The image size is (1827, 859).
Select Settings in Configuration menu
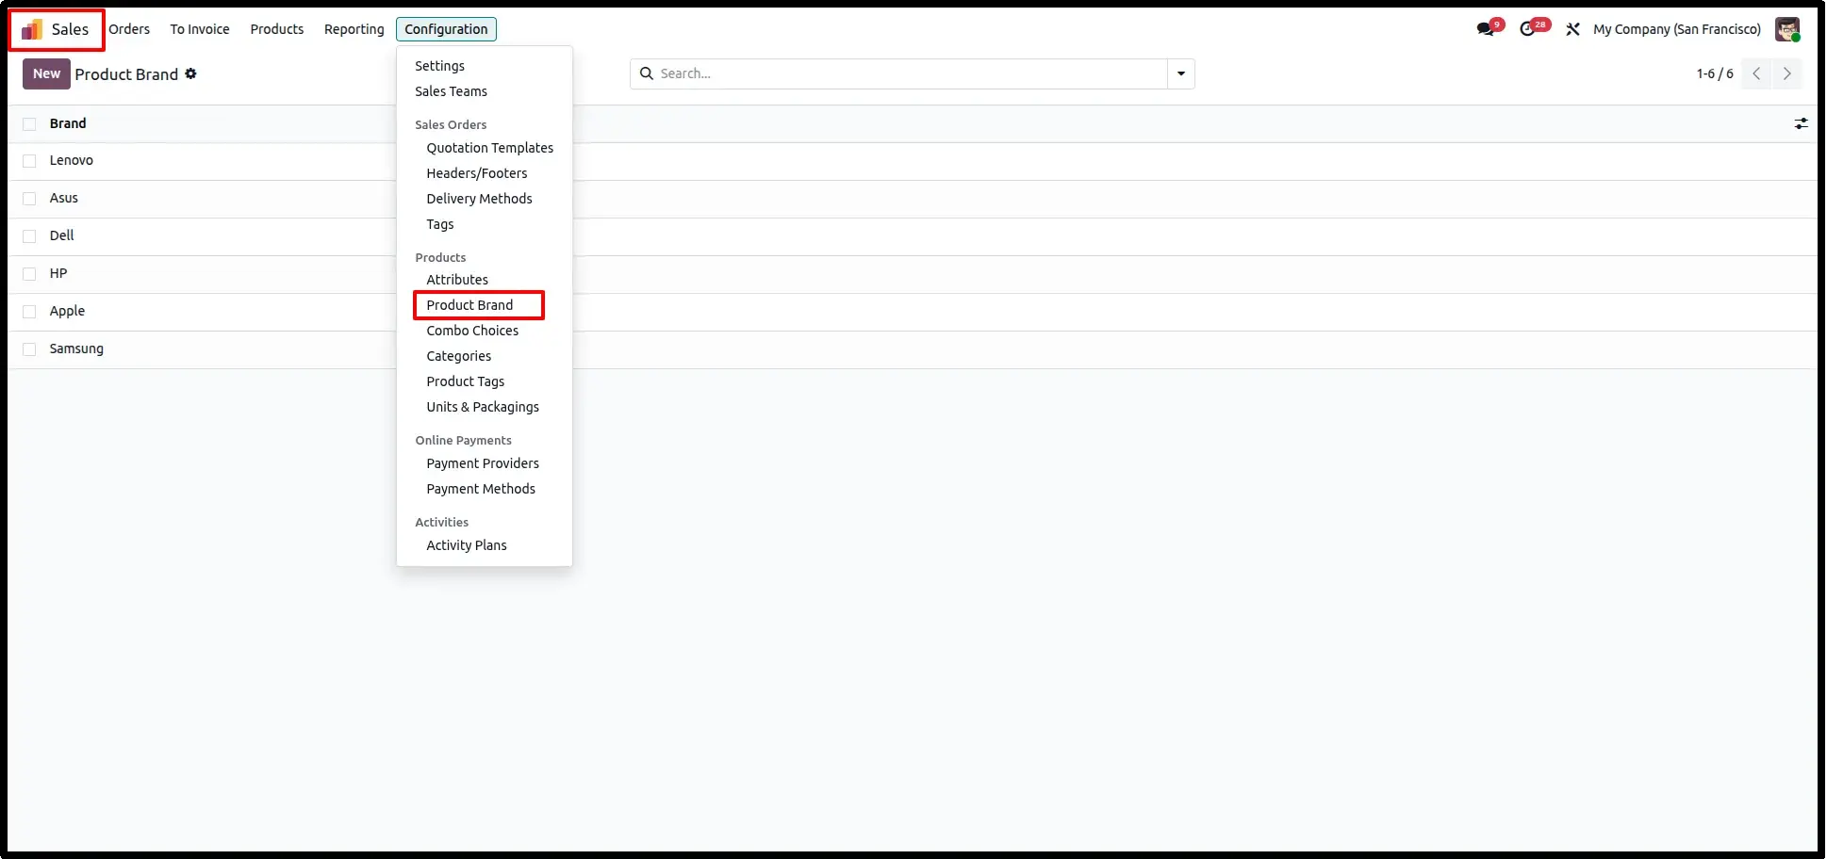point(439,66)
